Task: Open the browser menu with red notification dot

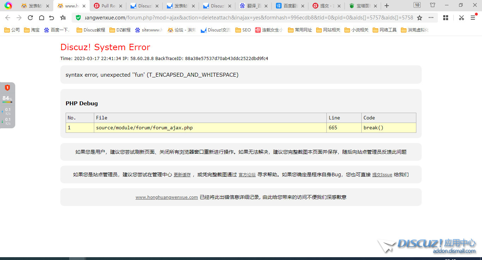Action: [x=473, y=18]
